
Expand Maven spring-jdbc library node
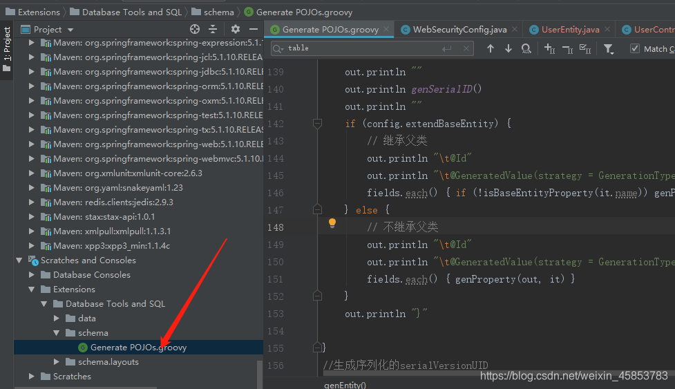pyautogui.click(x=31, y=71)
